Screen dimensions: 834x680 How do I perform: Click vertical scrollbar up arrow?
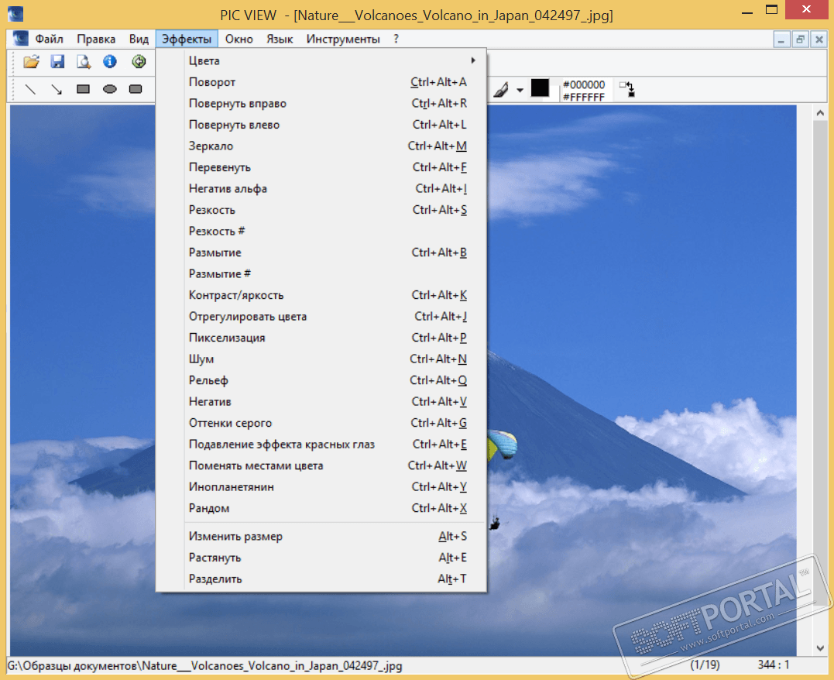(x=819, y=113)
